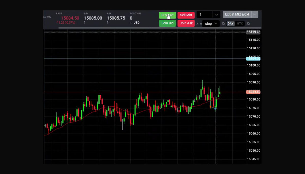The image size is (305, 174).
Task: Open the stop order type dropdown
Action: pyautogui.click(x=210, y=23)
